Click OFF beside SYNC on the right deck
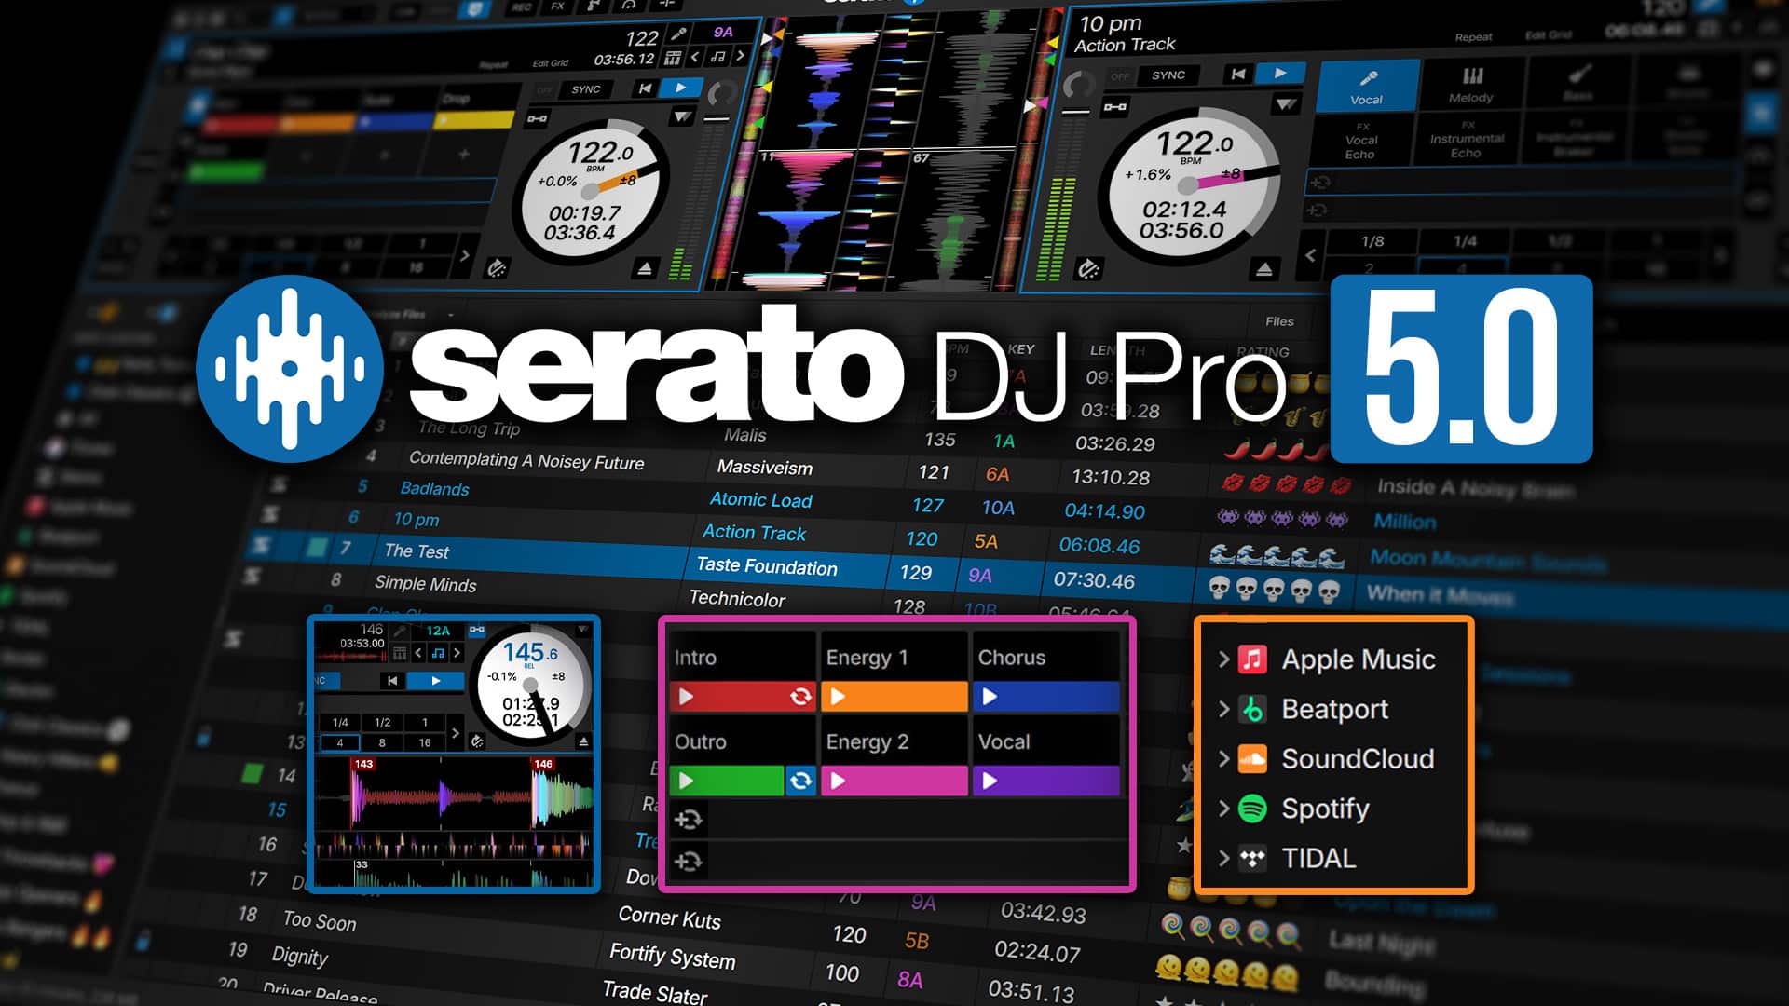Viewport: 1789px width, 1006px height. 1121,76
